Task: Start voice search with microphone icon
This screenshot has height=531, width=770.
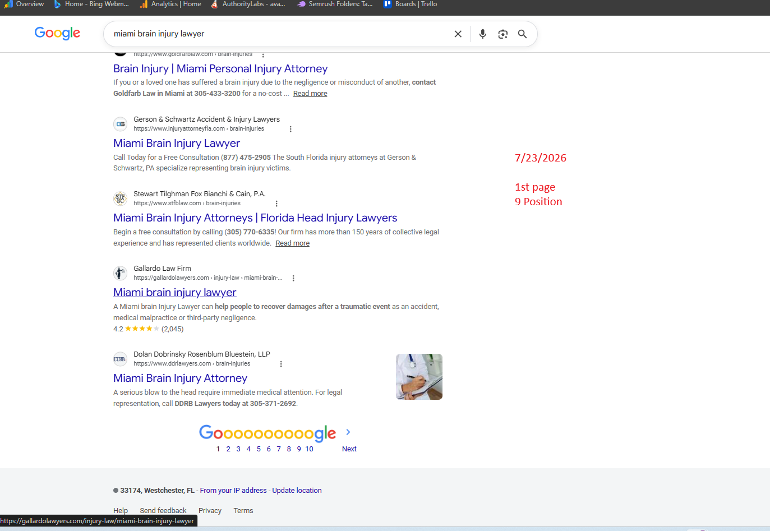Action: (483, 34)
